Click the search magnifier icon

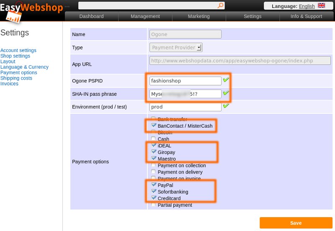(x=221, y=5)
